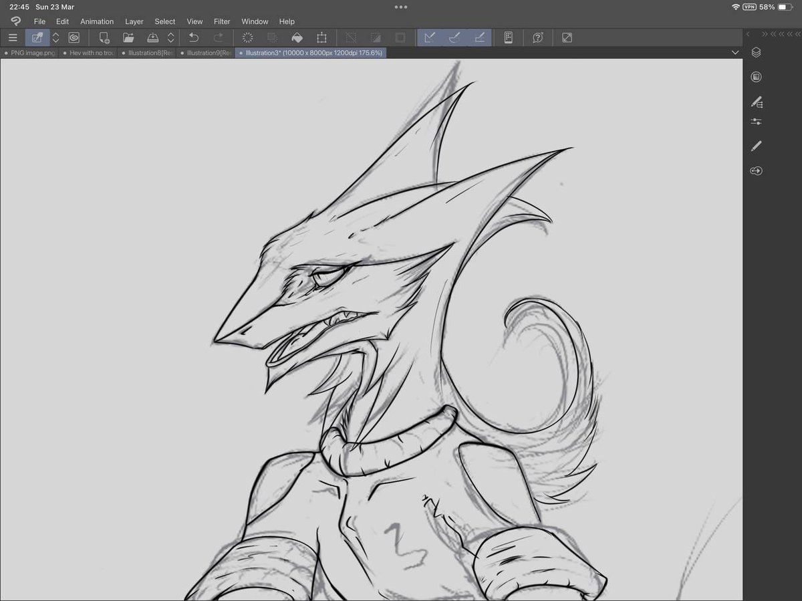Tap the iPad multitasking three dots
The width and height of the screenshot is (802, 601).
coord(401,7)
